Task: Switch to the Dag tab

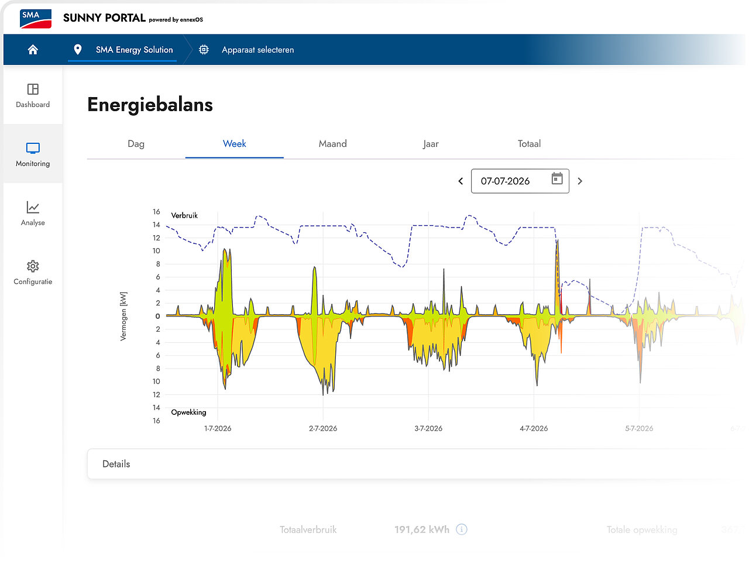Action: pyautogui.click(x=136, y=144)
